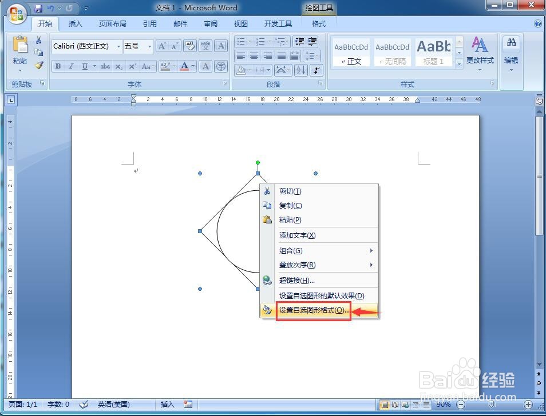This screenshot has width=546, height=416.
Task: Apply red font color
Action: coord(184,66)
